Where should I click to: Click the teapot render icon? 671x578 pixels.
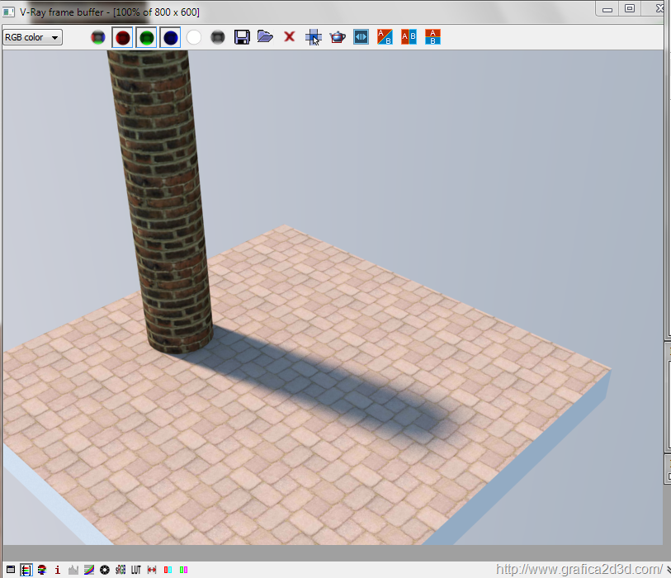(x=337, y=37)
